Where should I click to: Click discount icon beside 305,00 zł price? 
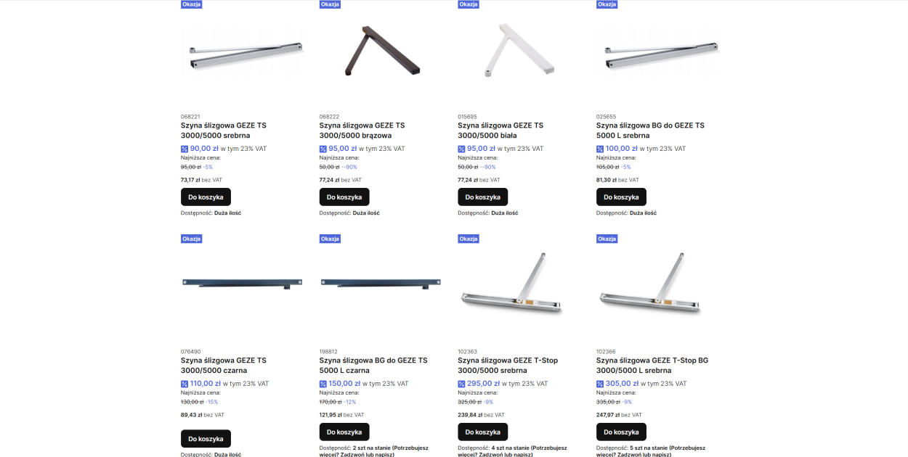click(x=600, y=384)
